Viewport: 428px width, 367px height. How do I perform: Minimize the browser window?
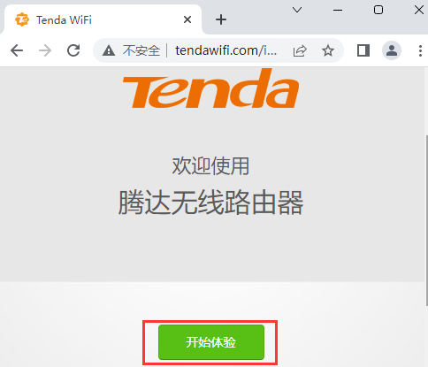click(x=338, y=11)
